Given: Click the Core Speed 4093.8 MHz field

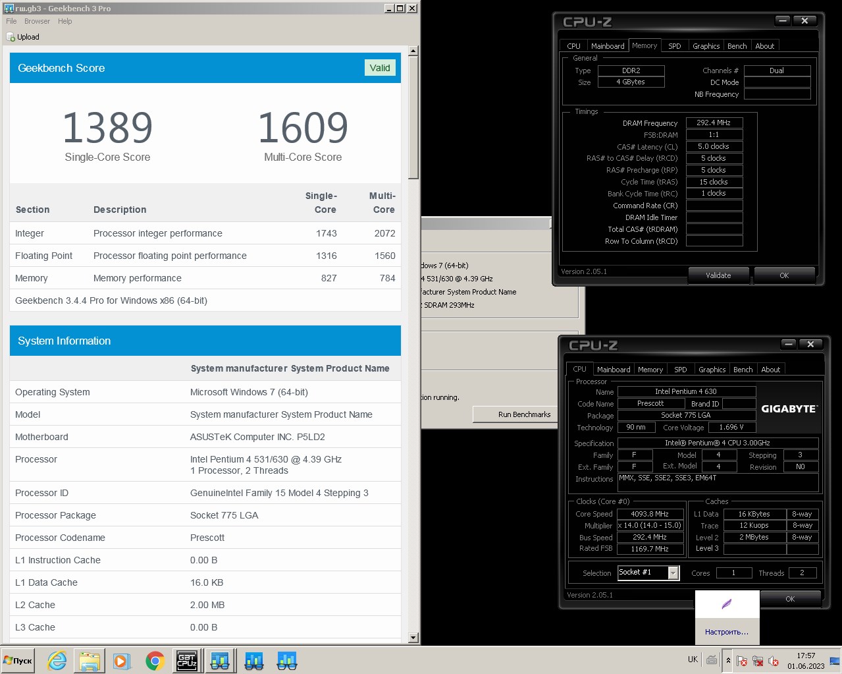Looking at the screenshot, I should click(x=650, y=514).
